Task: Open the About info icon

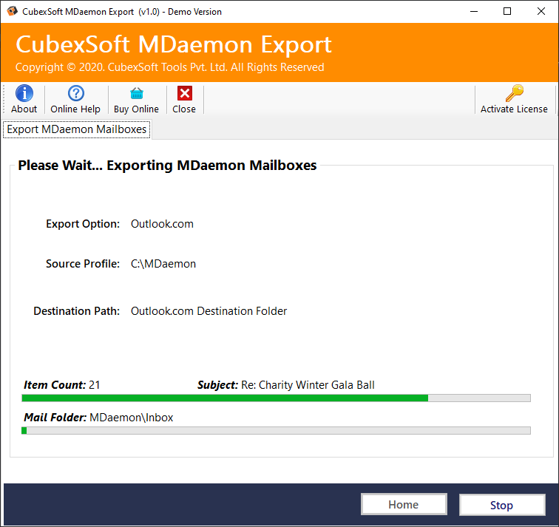Action: (x=24, y=93)
